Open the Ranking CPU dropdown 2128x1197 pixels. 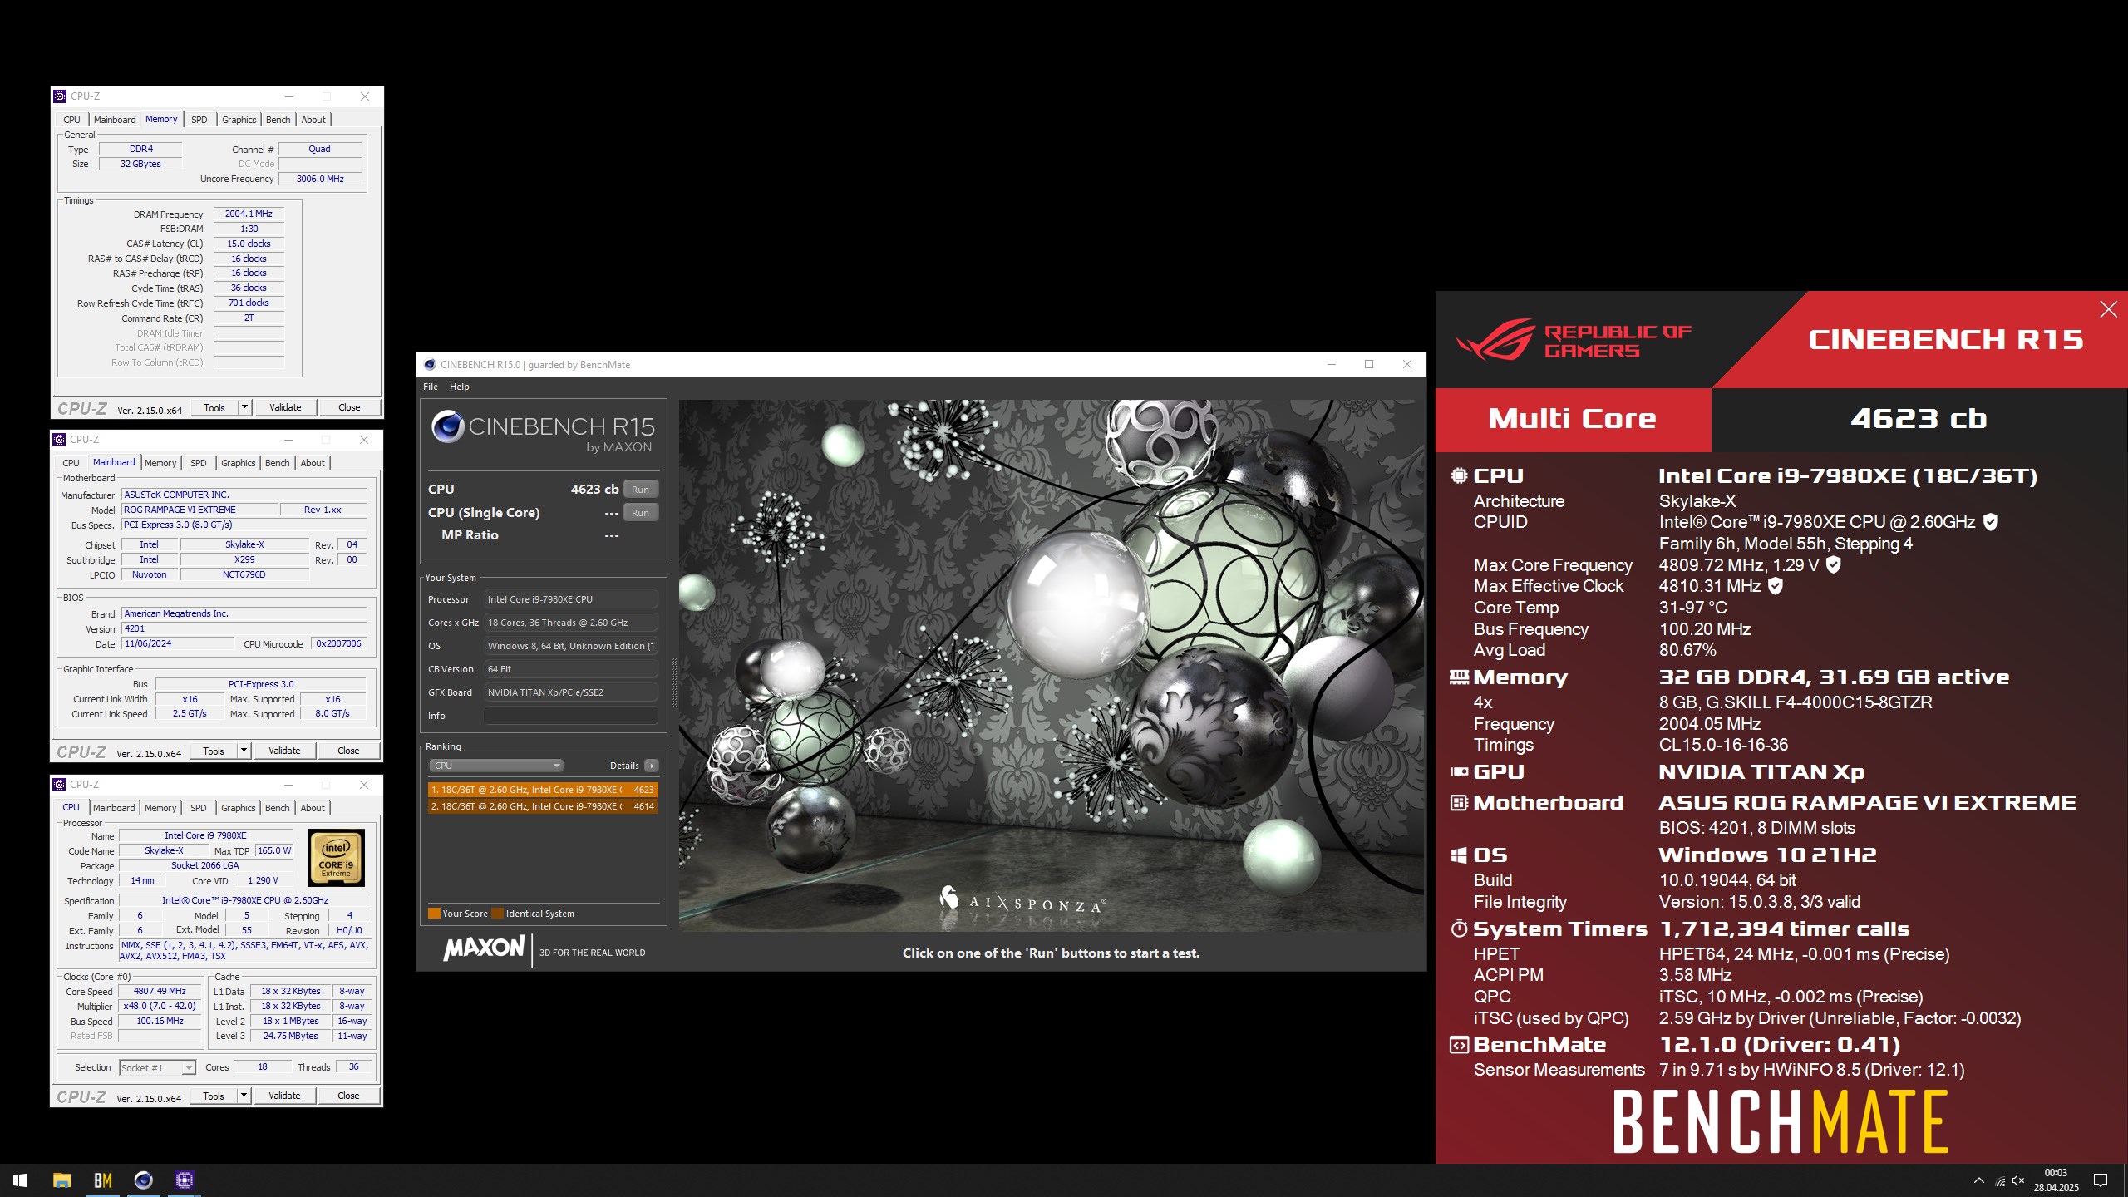point(496,766)
